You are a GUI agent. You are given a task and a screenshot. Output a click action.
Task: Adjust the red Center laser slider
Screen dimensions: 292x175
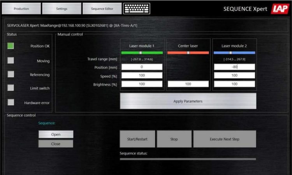click(188, 53)
